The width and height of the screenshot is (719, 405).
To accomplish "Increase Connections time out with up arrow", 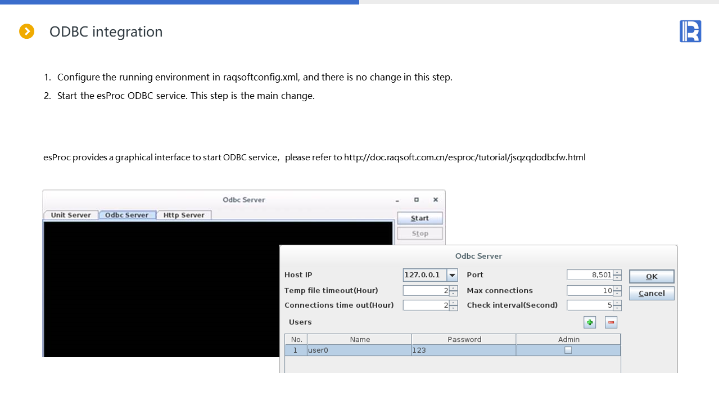I will coord(454,303).
